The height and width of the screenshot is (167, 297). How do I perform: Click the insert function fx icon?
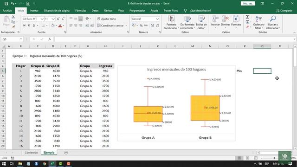tap(50, 39)
